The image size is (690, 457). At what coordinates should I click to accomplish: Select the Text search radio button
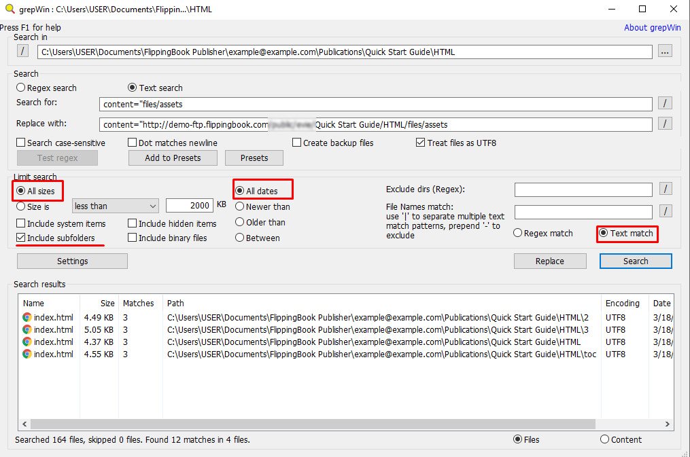click(132, 88)
